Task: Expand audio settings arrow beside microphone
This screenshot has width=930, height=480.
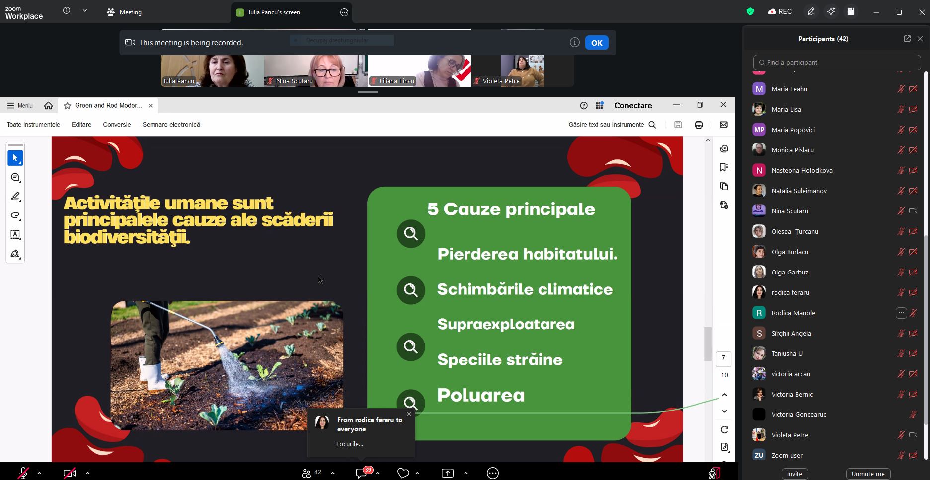Action: pyautogui.click(x=39, y=473)
